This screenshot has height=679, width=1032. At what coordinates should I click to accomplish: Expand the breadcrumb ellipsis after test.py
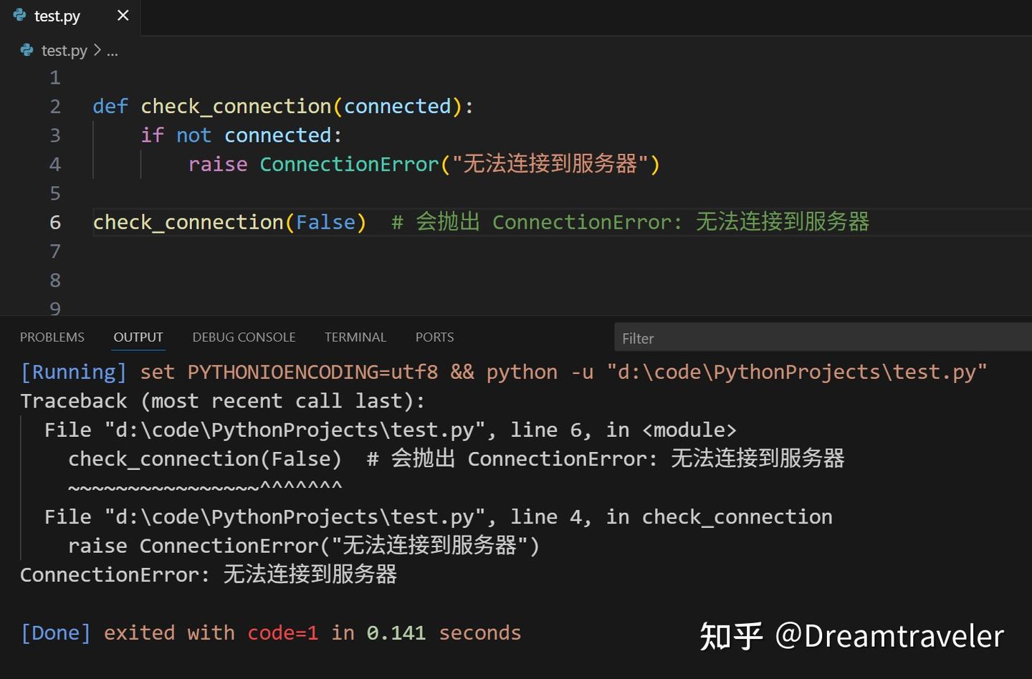coord(113,51)
